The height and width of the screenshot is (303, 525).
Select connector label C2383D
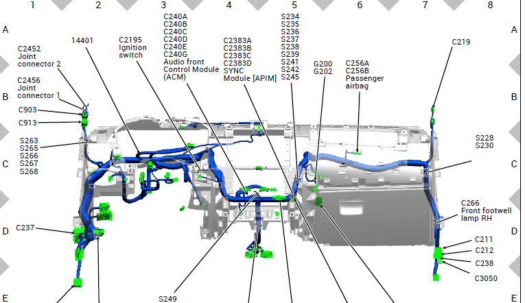coord(237,63)
